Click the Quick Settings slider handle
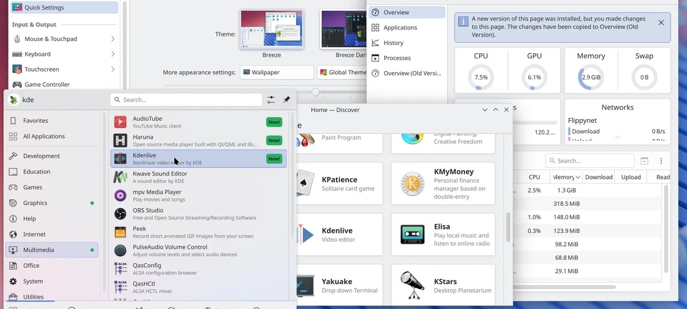 315,92
